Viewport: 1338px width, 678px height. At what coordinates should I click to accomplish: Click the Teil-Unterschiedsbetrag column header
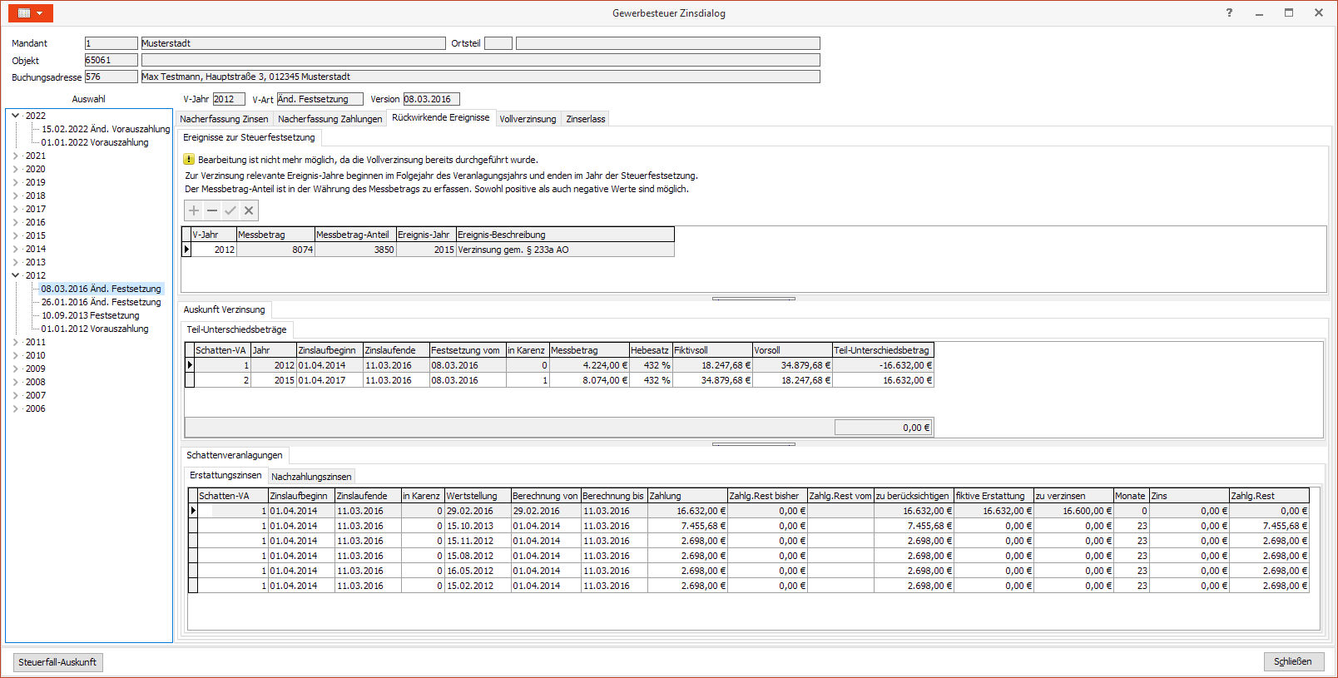pos(883,350)
